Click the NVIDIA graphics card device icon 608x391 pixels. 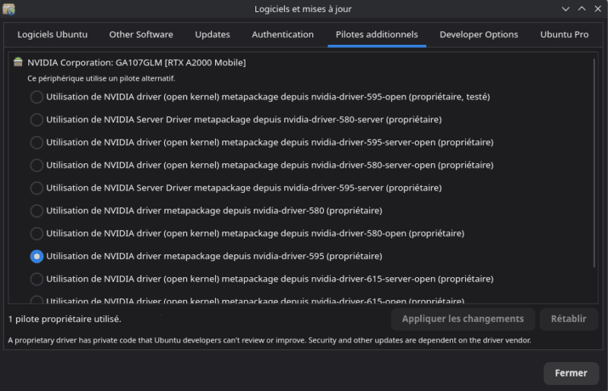(x=17, y=62)
